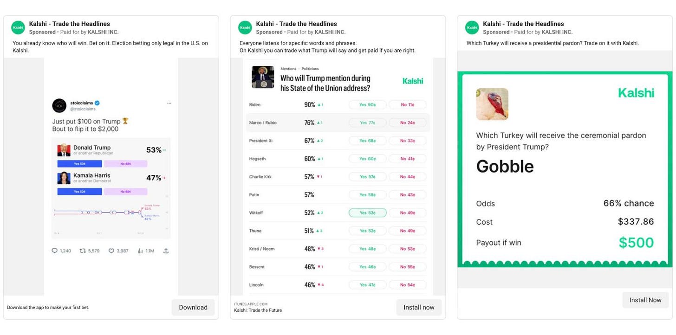Viewport: 676px width, 335px height.
Task: Like the stoicclaims tweet with the heart icon
Action: pos(111,251)
